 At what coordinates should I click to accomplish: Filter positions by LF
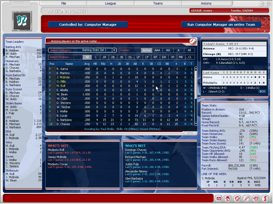tap(138, 57)
